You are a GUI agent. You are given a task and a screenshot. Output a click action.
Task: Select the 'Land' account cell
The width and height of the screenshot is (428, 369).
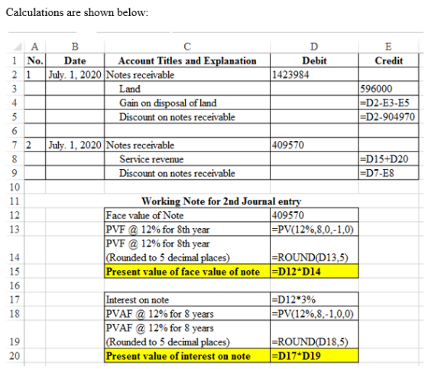(x=187, y=89)
